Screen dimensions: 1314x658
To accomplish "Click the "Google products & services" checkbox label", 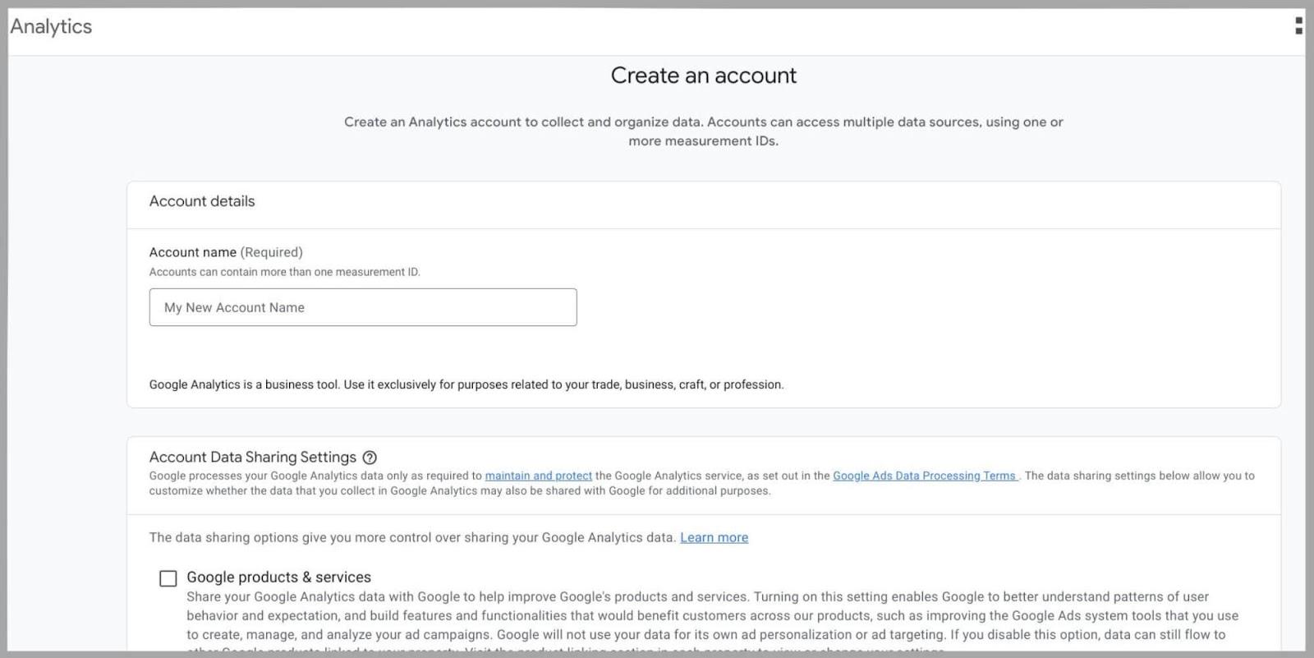I will [278, 577].
